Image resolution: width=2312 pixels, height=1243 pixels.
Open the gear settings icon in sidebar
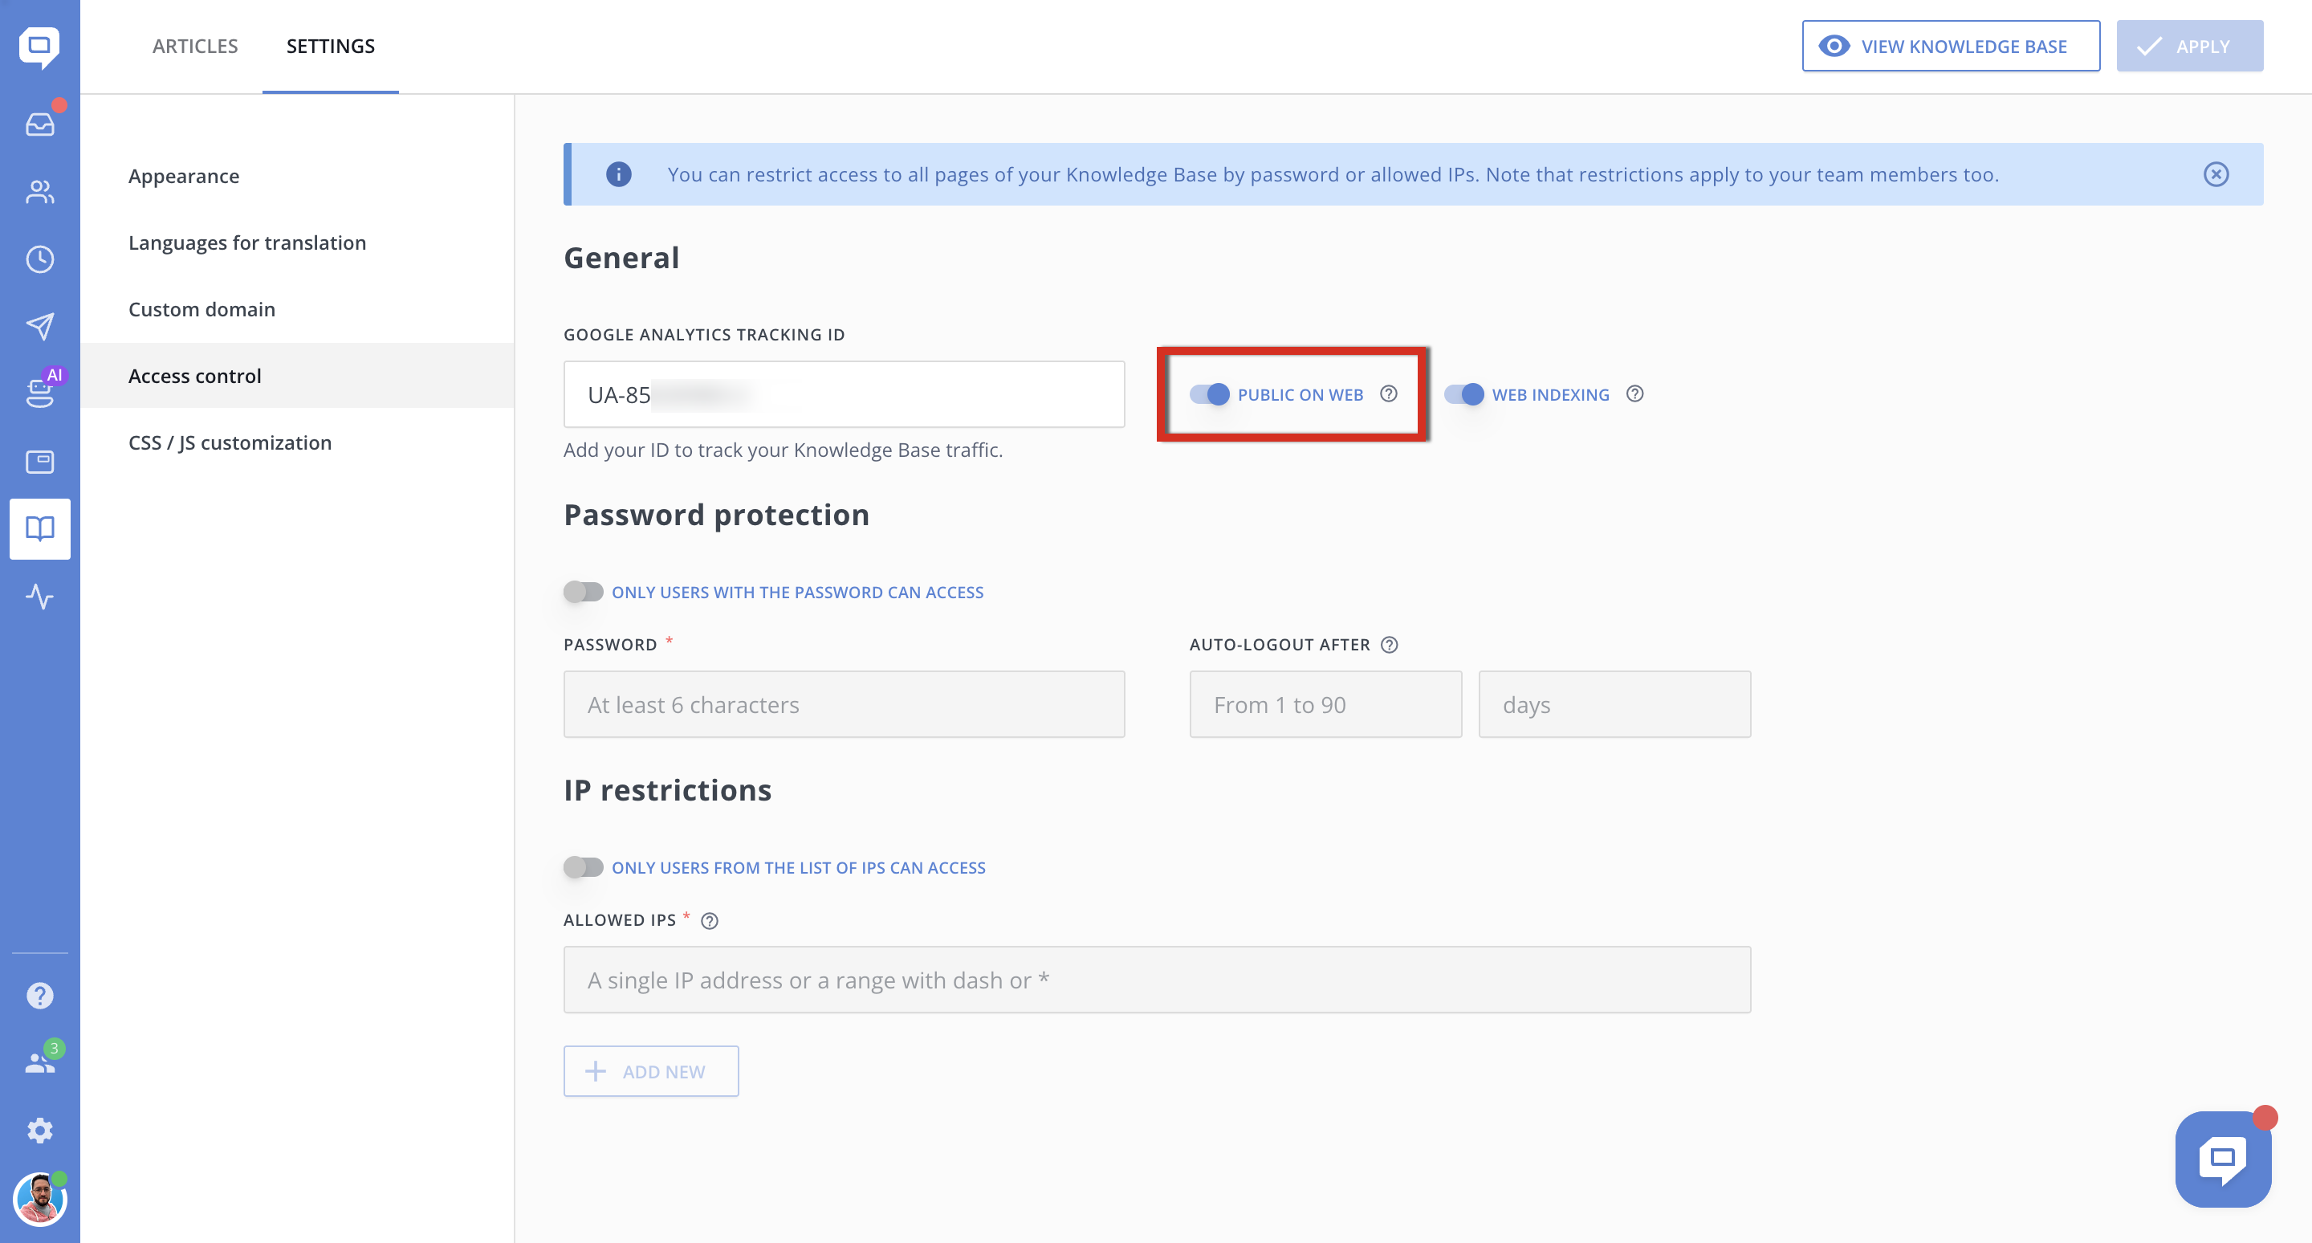pyautogui.click(x=39, y=1130)
